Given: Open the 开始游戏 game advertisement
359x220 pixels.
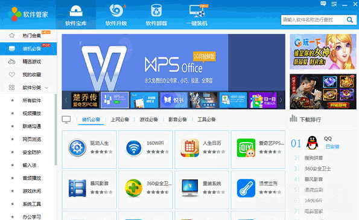Looking at the screenshot, I should (x=323, y=91).
